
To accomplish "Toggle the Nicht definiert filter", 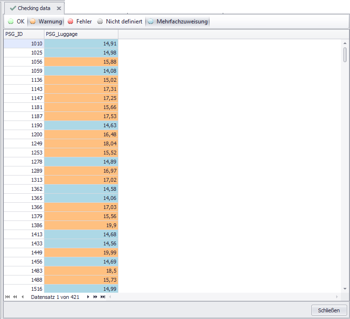I will click(120, 22).
